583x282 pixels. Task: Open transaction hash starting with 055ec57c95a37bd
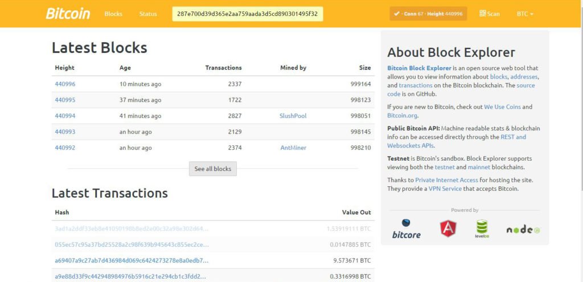pos(132,244)
